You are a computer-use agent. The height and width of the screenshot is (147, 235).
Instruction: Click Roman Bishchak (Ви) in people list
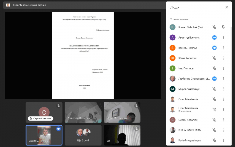(190, 27)
